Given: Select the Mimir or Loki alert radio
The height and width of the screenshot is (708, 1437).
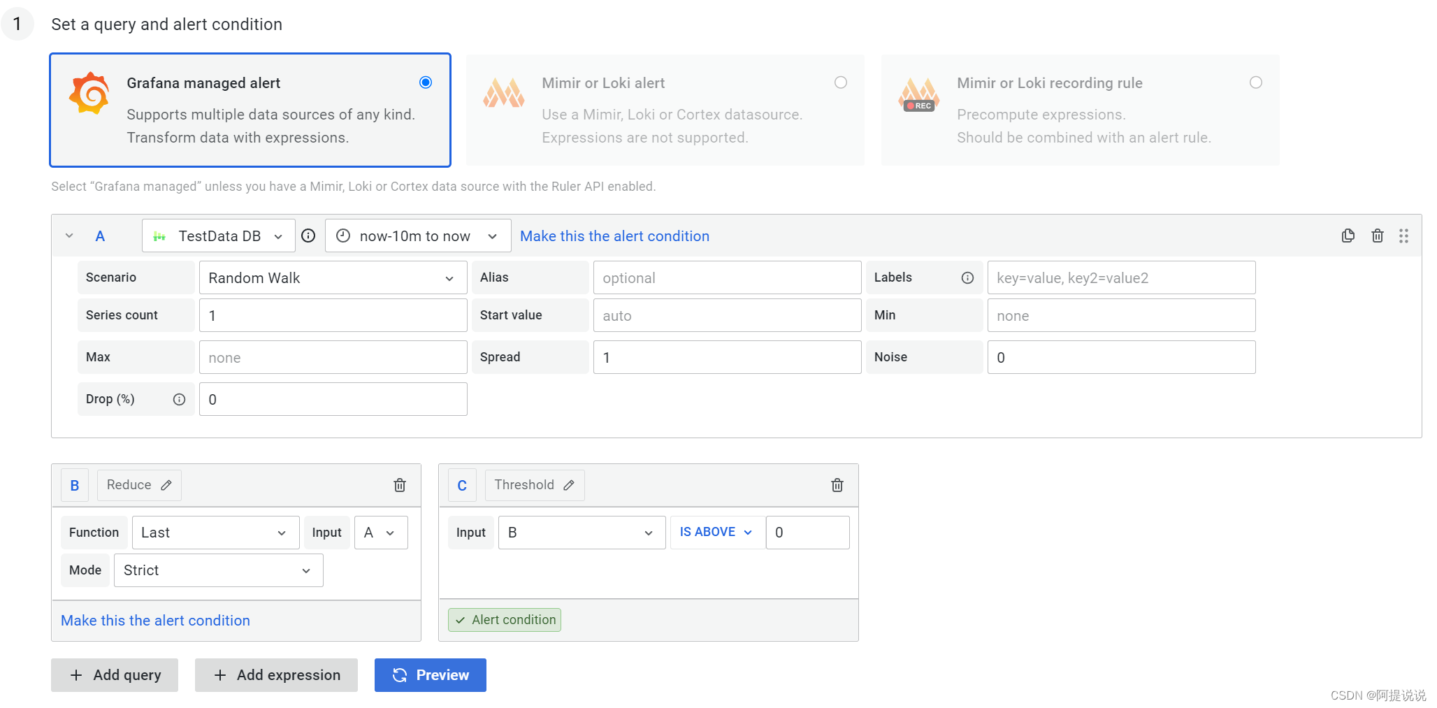Looking at the screenshot, I should point(841,82).
